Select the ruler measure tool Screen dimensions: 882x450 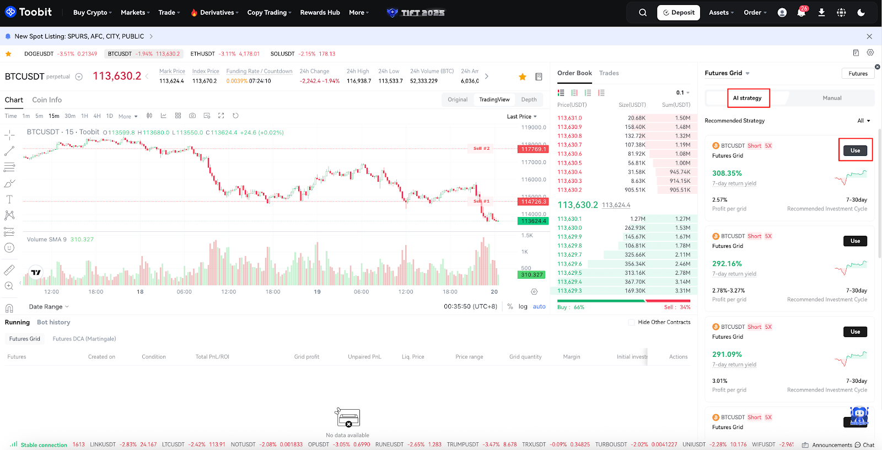pyautogui.click(x=9, y=270)
